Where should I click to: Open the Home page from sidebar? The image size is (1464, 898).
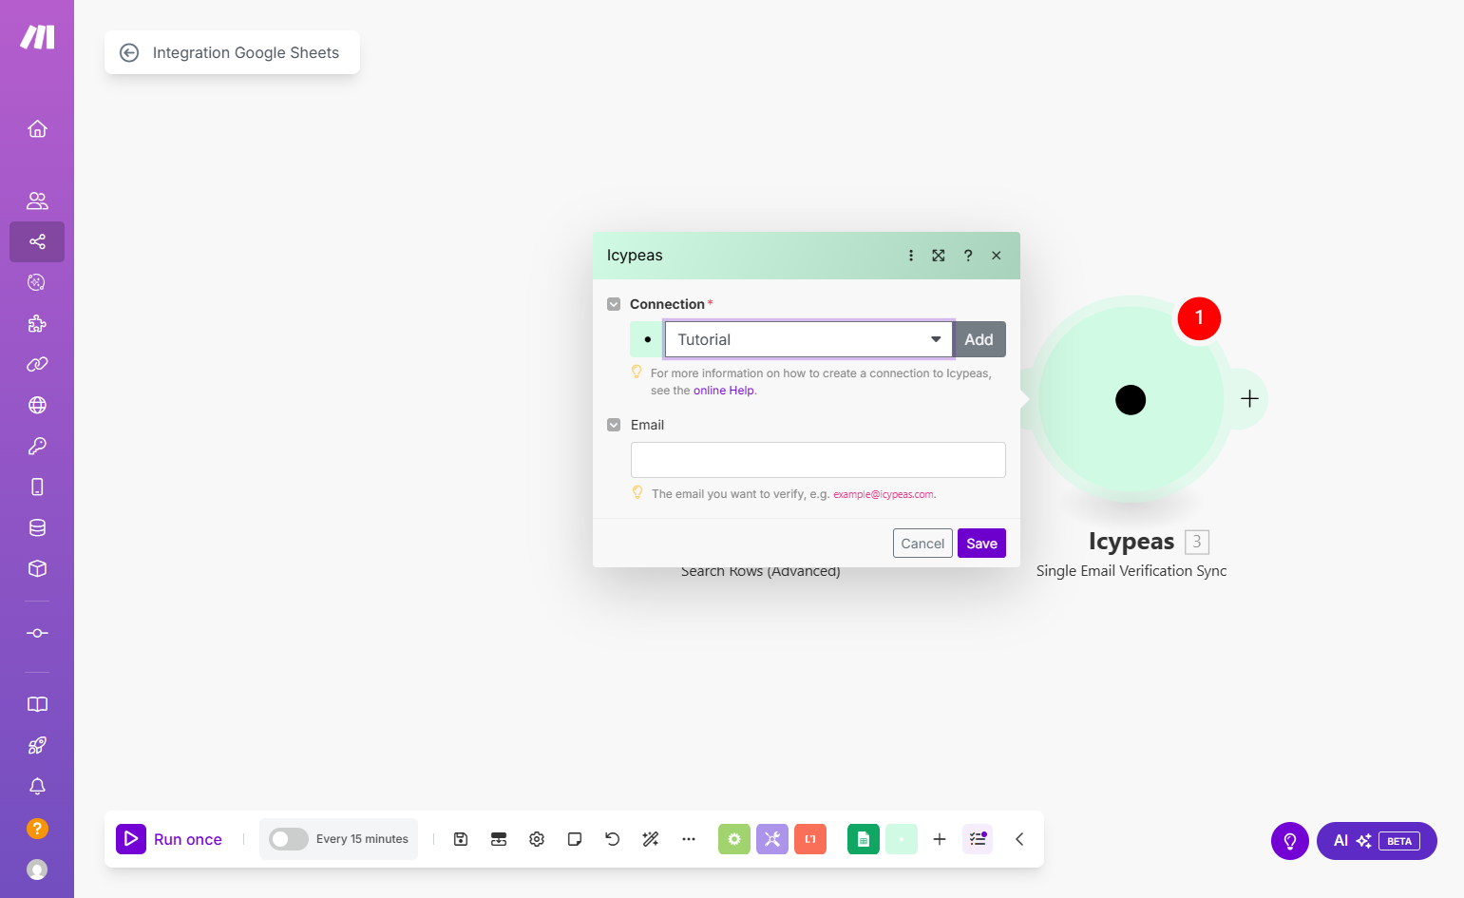point(37,128)
